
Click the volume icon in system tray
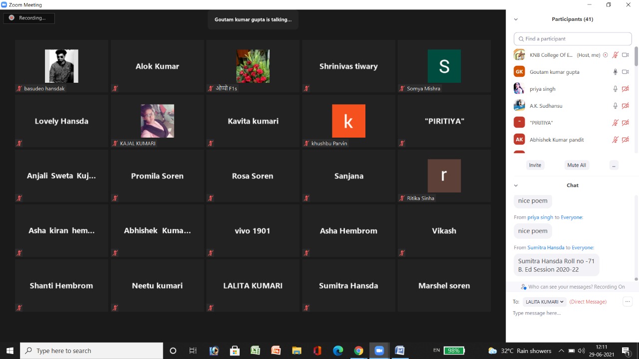pos(581,351)
